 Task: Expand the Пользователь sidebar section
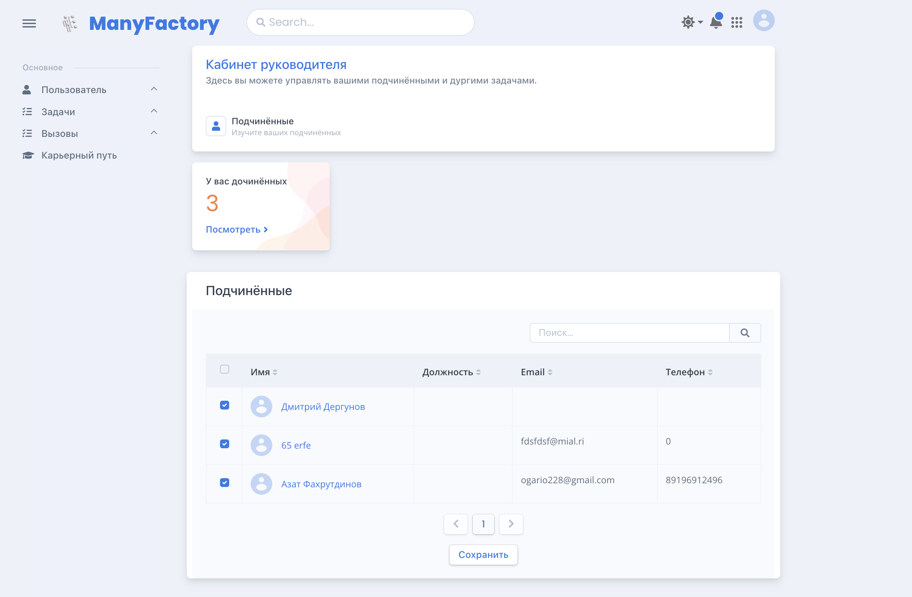[x=74, y=90]
